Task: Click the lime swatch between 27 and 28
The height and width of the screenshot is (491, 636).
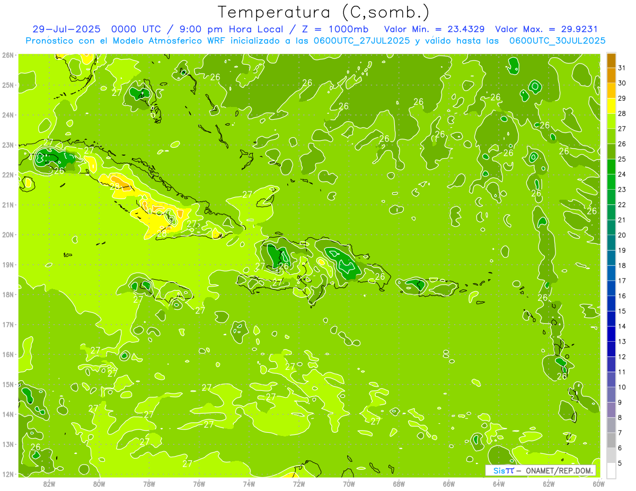Action: pyautogui.click(x=611, y=121)
